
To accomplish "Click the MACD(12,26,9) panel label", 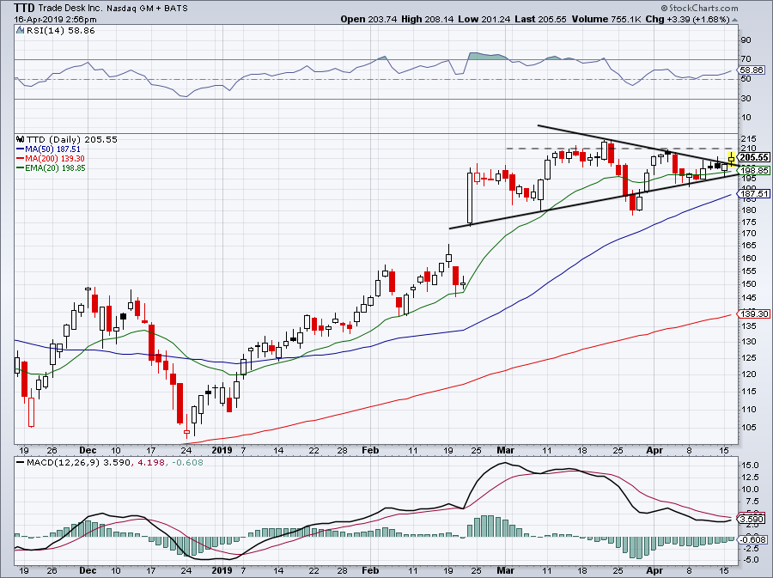I will [x=64, y=463].
